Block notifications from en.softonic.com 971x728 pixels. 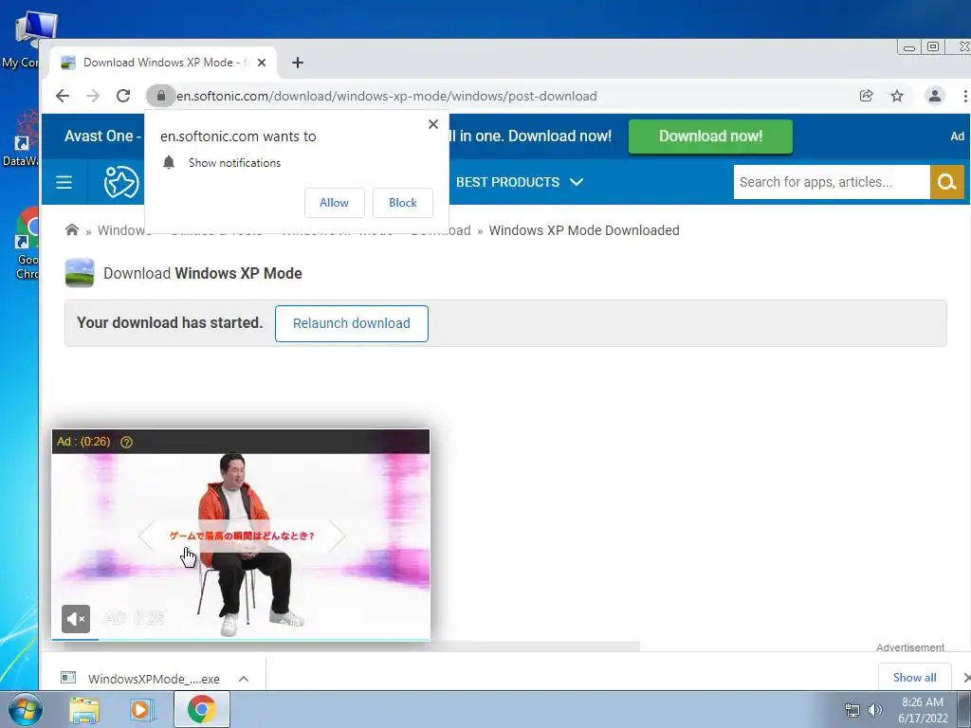click(x=402, y=203)
